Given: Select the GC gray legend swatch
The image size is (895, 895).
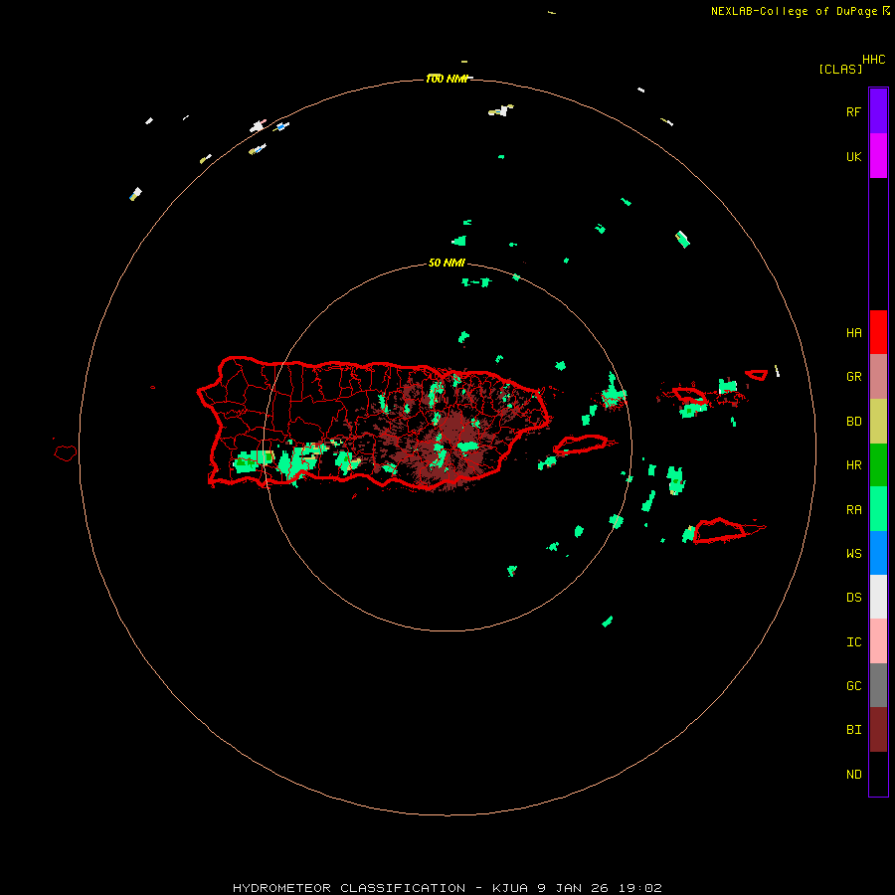Looking at the screenshot, I should tap(878, 685).
